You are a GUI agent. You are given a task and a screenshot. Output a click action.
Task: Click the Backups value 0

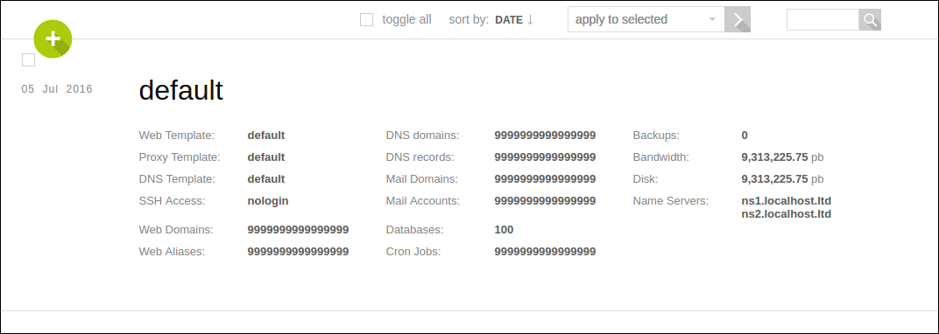[745, 135]
